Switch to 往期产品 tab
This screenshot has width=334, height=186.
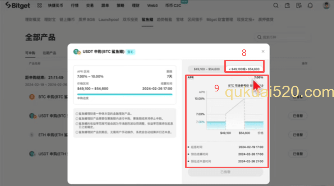point(49,53)
